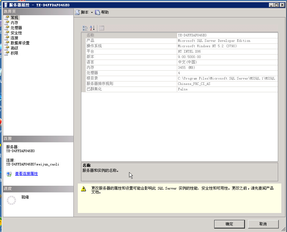Click the 数据库设置 page icon

click(x=7, y=43)
